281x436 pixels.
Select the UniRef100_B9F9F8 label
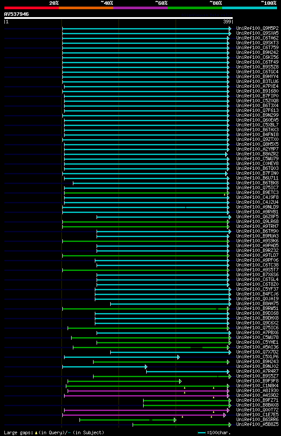point(257,381)
